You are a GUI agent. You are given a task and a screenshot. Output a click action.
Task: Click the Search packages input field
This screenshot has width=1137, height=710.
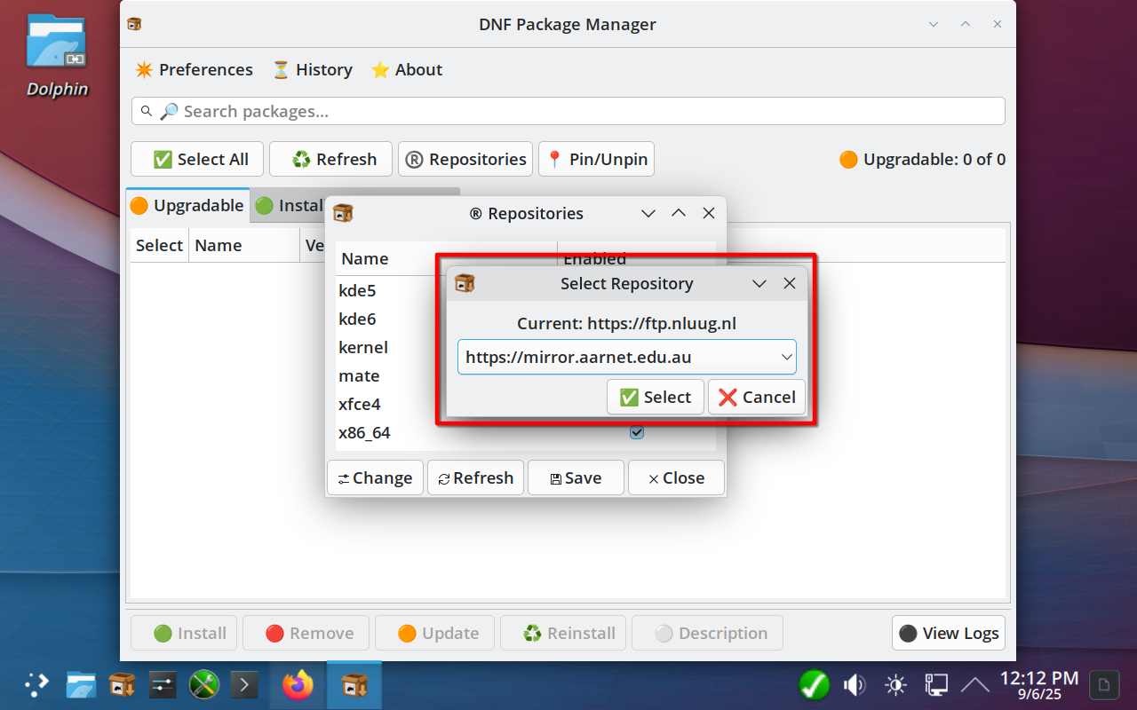(x=568, y=111)
